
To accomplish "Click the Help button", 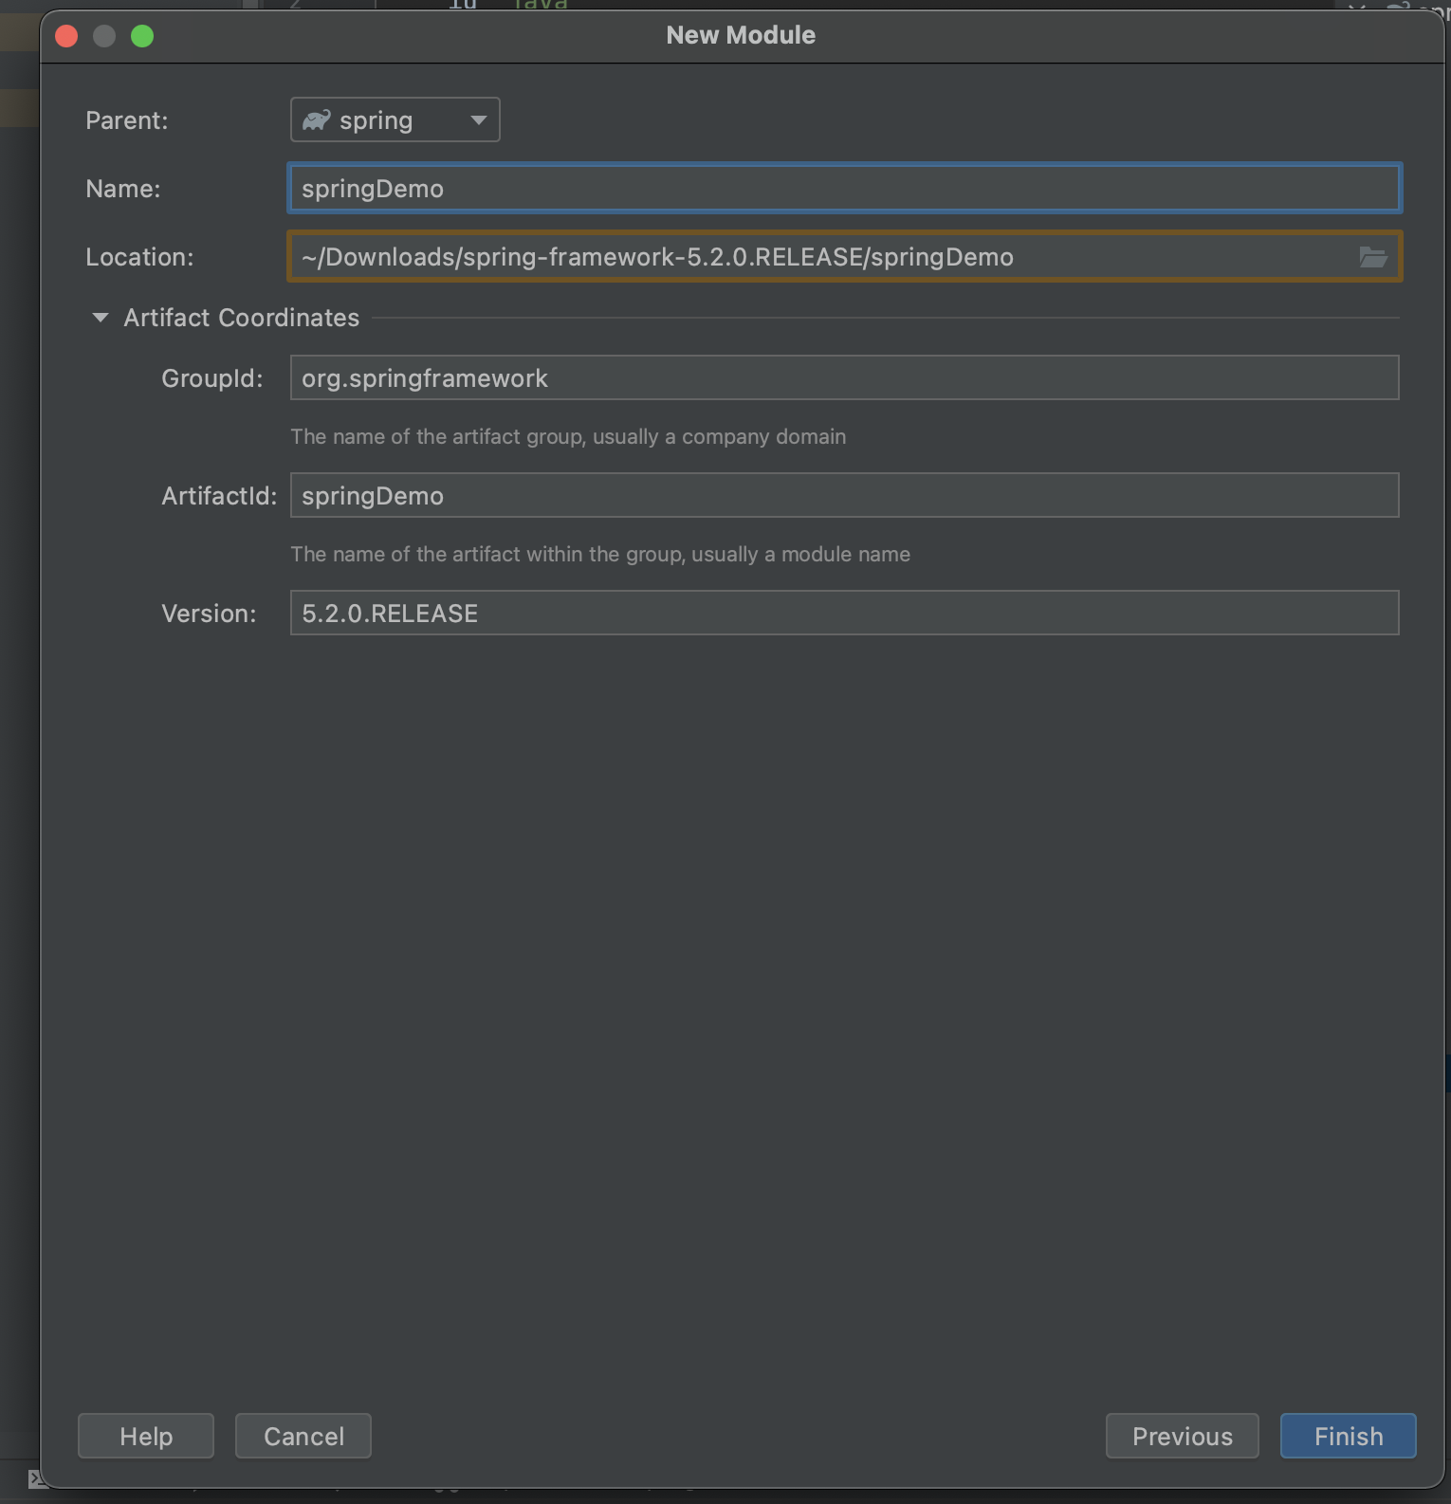I will pos(146,1437).
